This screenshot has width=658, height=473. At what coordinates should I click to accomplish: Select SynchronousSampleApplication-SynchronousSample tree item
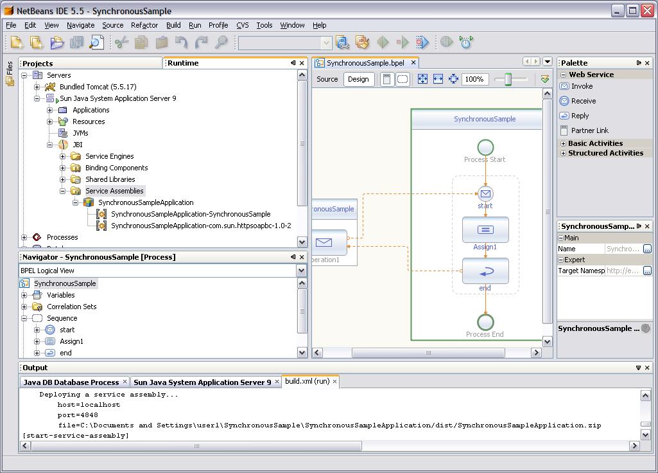click(191, 214)
